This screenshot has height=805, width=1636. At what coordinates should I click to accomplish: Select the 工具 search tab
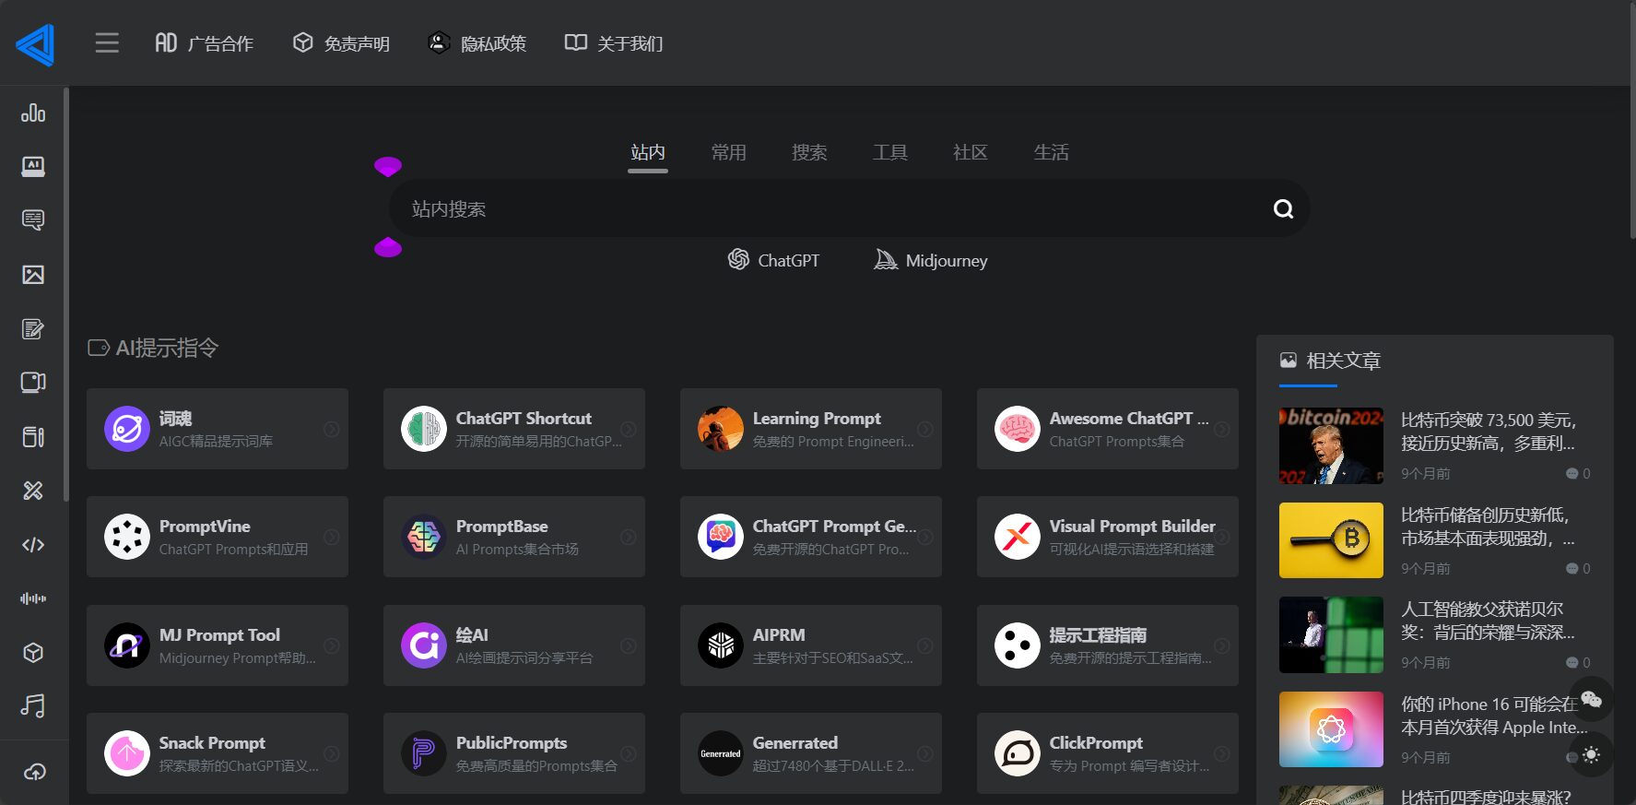889,152
